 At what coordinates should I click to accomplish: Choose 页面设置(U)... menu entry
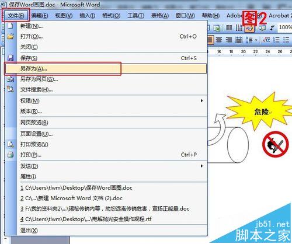tap(106, 134)
